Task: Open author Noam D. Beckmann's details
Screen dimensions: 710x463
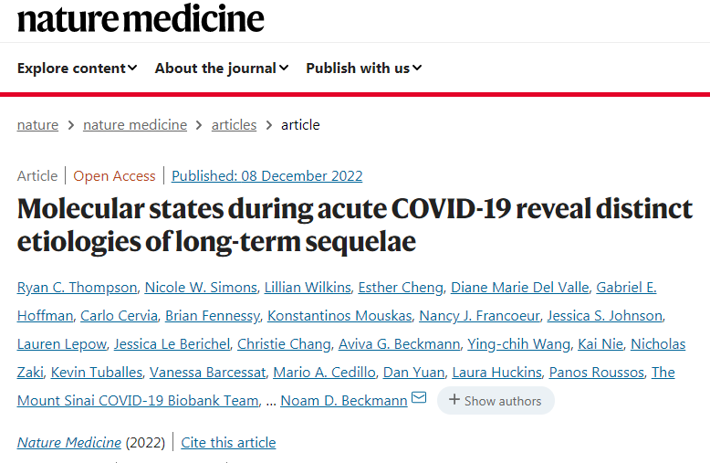Action: point(343,401)
